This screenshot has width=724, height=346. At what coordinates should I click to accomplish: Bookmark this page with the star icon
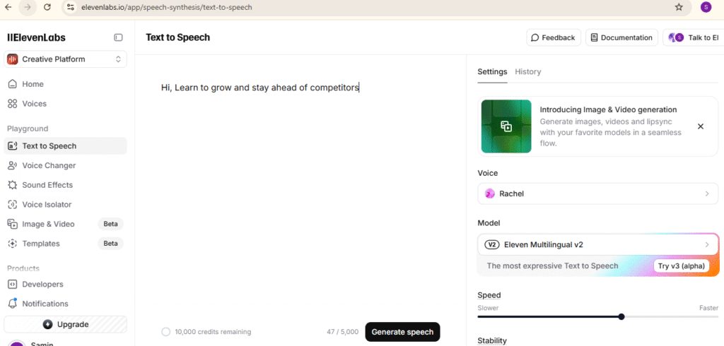[x=679, y=7]
